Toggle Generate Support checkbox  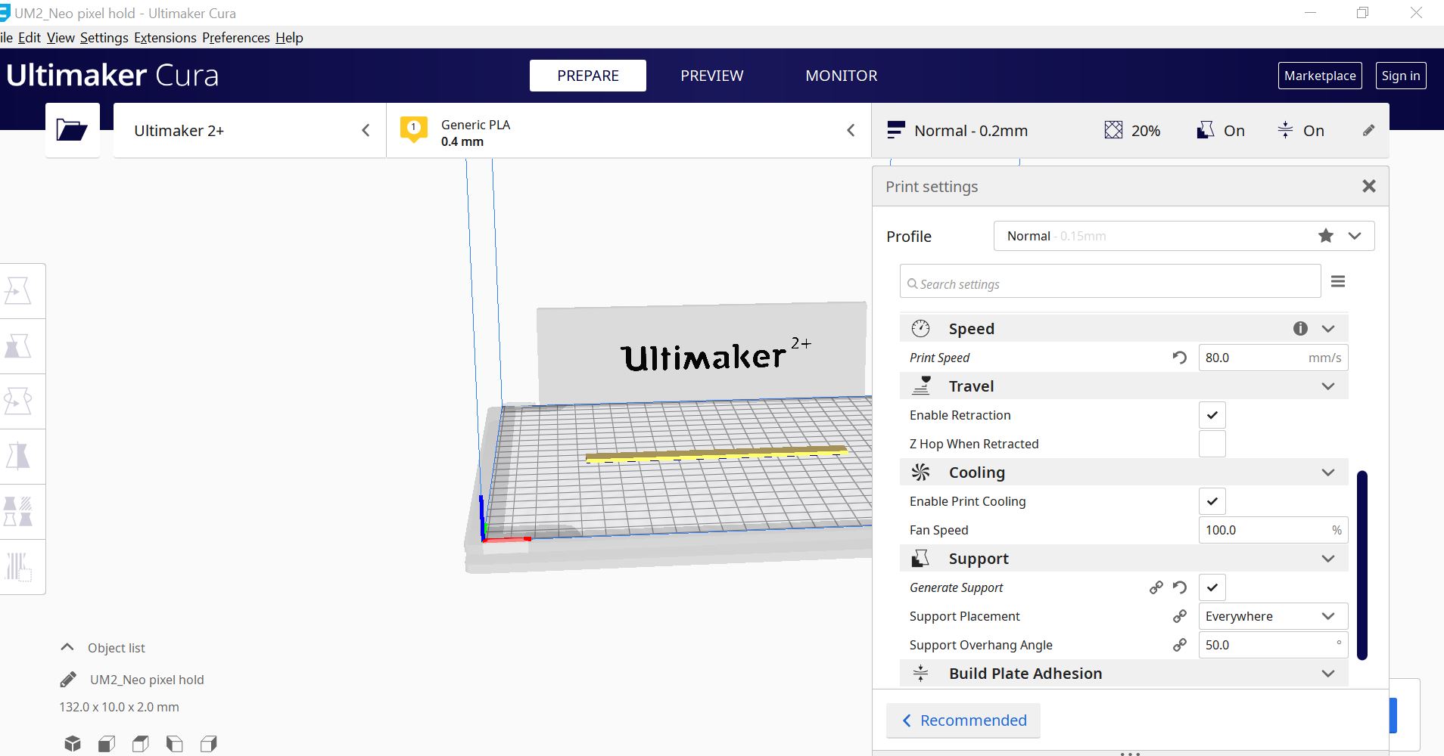(x=1212, y=587)
